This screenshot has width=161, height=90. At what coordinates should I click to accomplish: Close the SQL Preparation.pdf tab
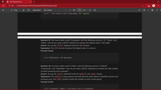coord(30,2)
